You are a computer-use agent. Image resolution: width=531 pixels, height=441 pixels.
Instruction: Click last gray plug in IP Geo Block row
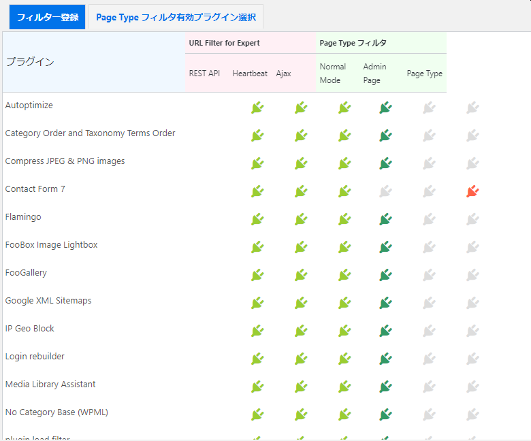pyautogui.click(x=472, y=331)
